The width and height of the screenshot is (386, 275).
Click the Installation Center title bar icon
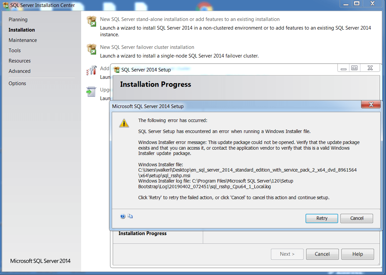(5, 5)
